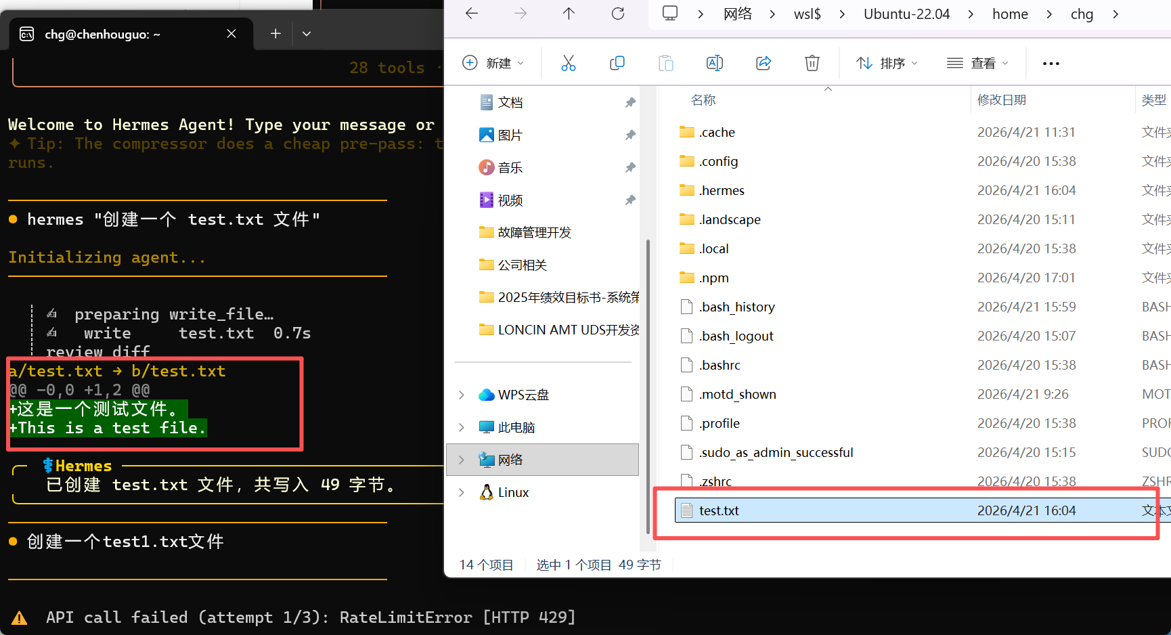
Task: Open 2025年绩效目标书 folder in sidebar
Action: [559, 297]
